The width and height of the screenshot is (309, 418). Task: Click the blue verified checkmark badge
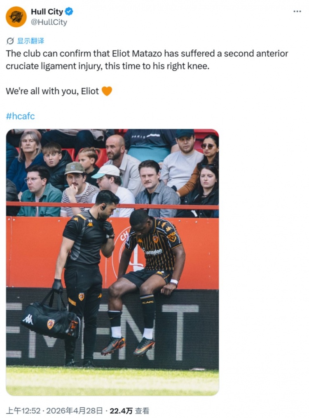point(69,12)
